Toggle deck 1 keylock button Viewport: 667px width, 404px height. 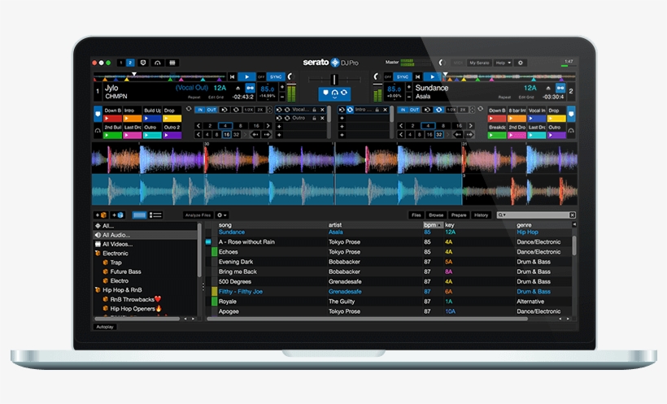coord(251,88)
